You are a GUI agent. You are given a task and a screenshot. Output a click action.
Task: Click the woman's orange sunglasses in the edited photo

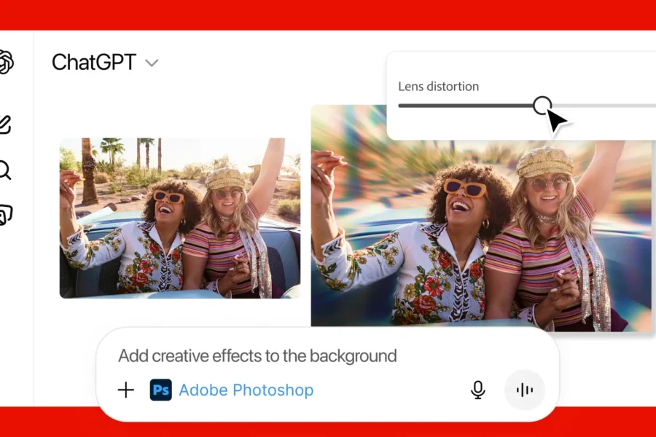(x=466, y=189)
